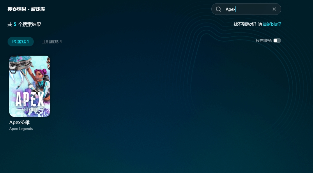Click the 找不到游戏？请 prompt text
Screen dimensions: 313x173
click(248, 24)
